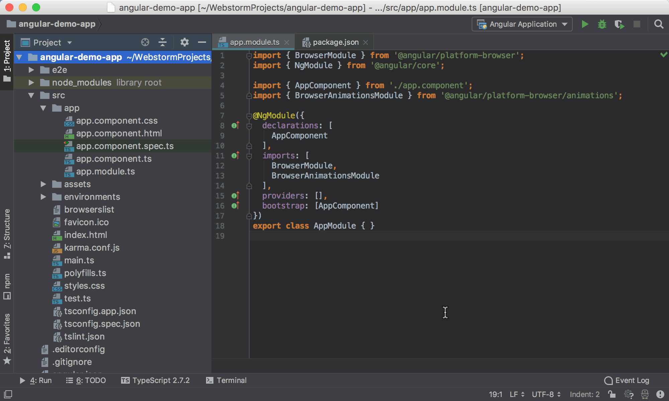Select app.component.ts in the tree
The image size is (669, 401).
(x=114, y=159)
